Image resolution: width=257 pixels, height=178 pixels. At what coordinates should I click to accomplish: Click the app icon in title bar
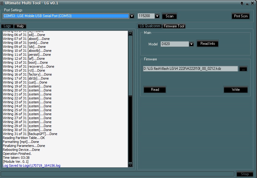click(x=2, y=3)
